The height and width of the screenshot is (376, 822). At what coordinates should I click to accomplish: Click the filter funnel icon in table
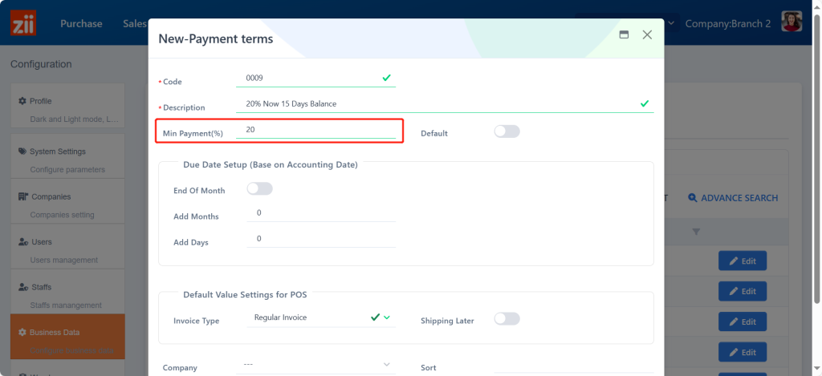(696, 232)
